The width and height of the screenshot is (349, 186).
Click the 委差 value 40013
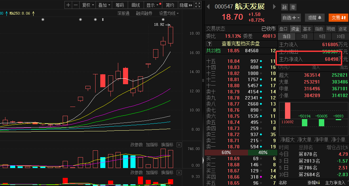(269, 36)
